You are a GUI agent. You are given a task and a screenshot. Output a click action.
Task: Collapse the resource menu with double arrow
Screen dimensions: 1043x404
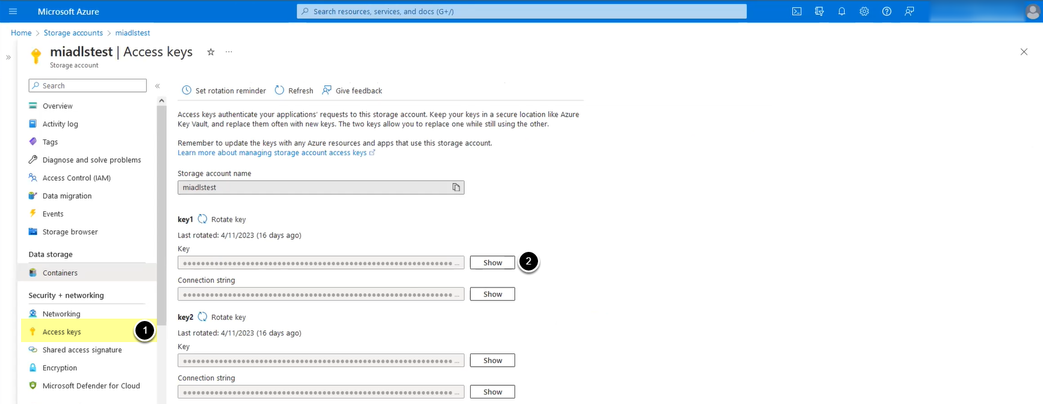point(158,86)
